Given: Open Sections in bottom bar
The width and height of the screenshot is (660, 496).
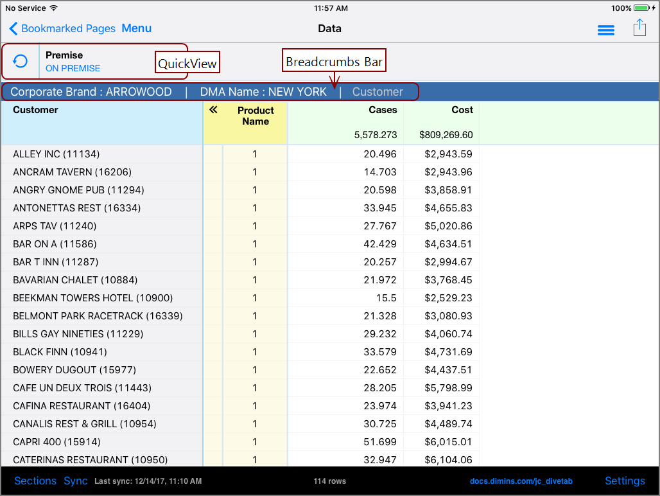Looking at the screenshot, I should (x=35, y=481).
